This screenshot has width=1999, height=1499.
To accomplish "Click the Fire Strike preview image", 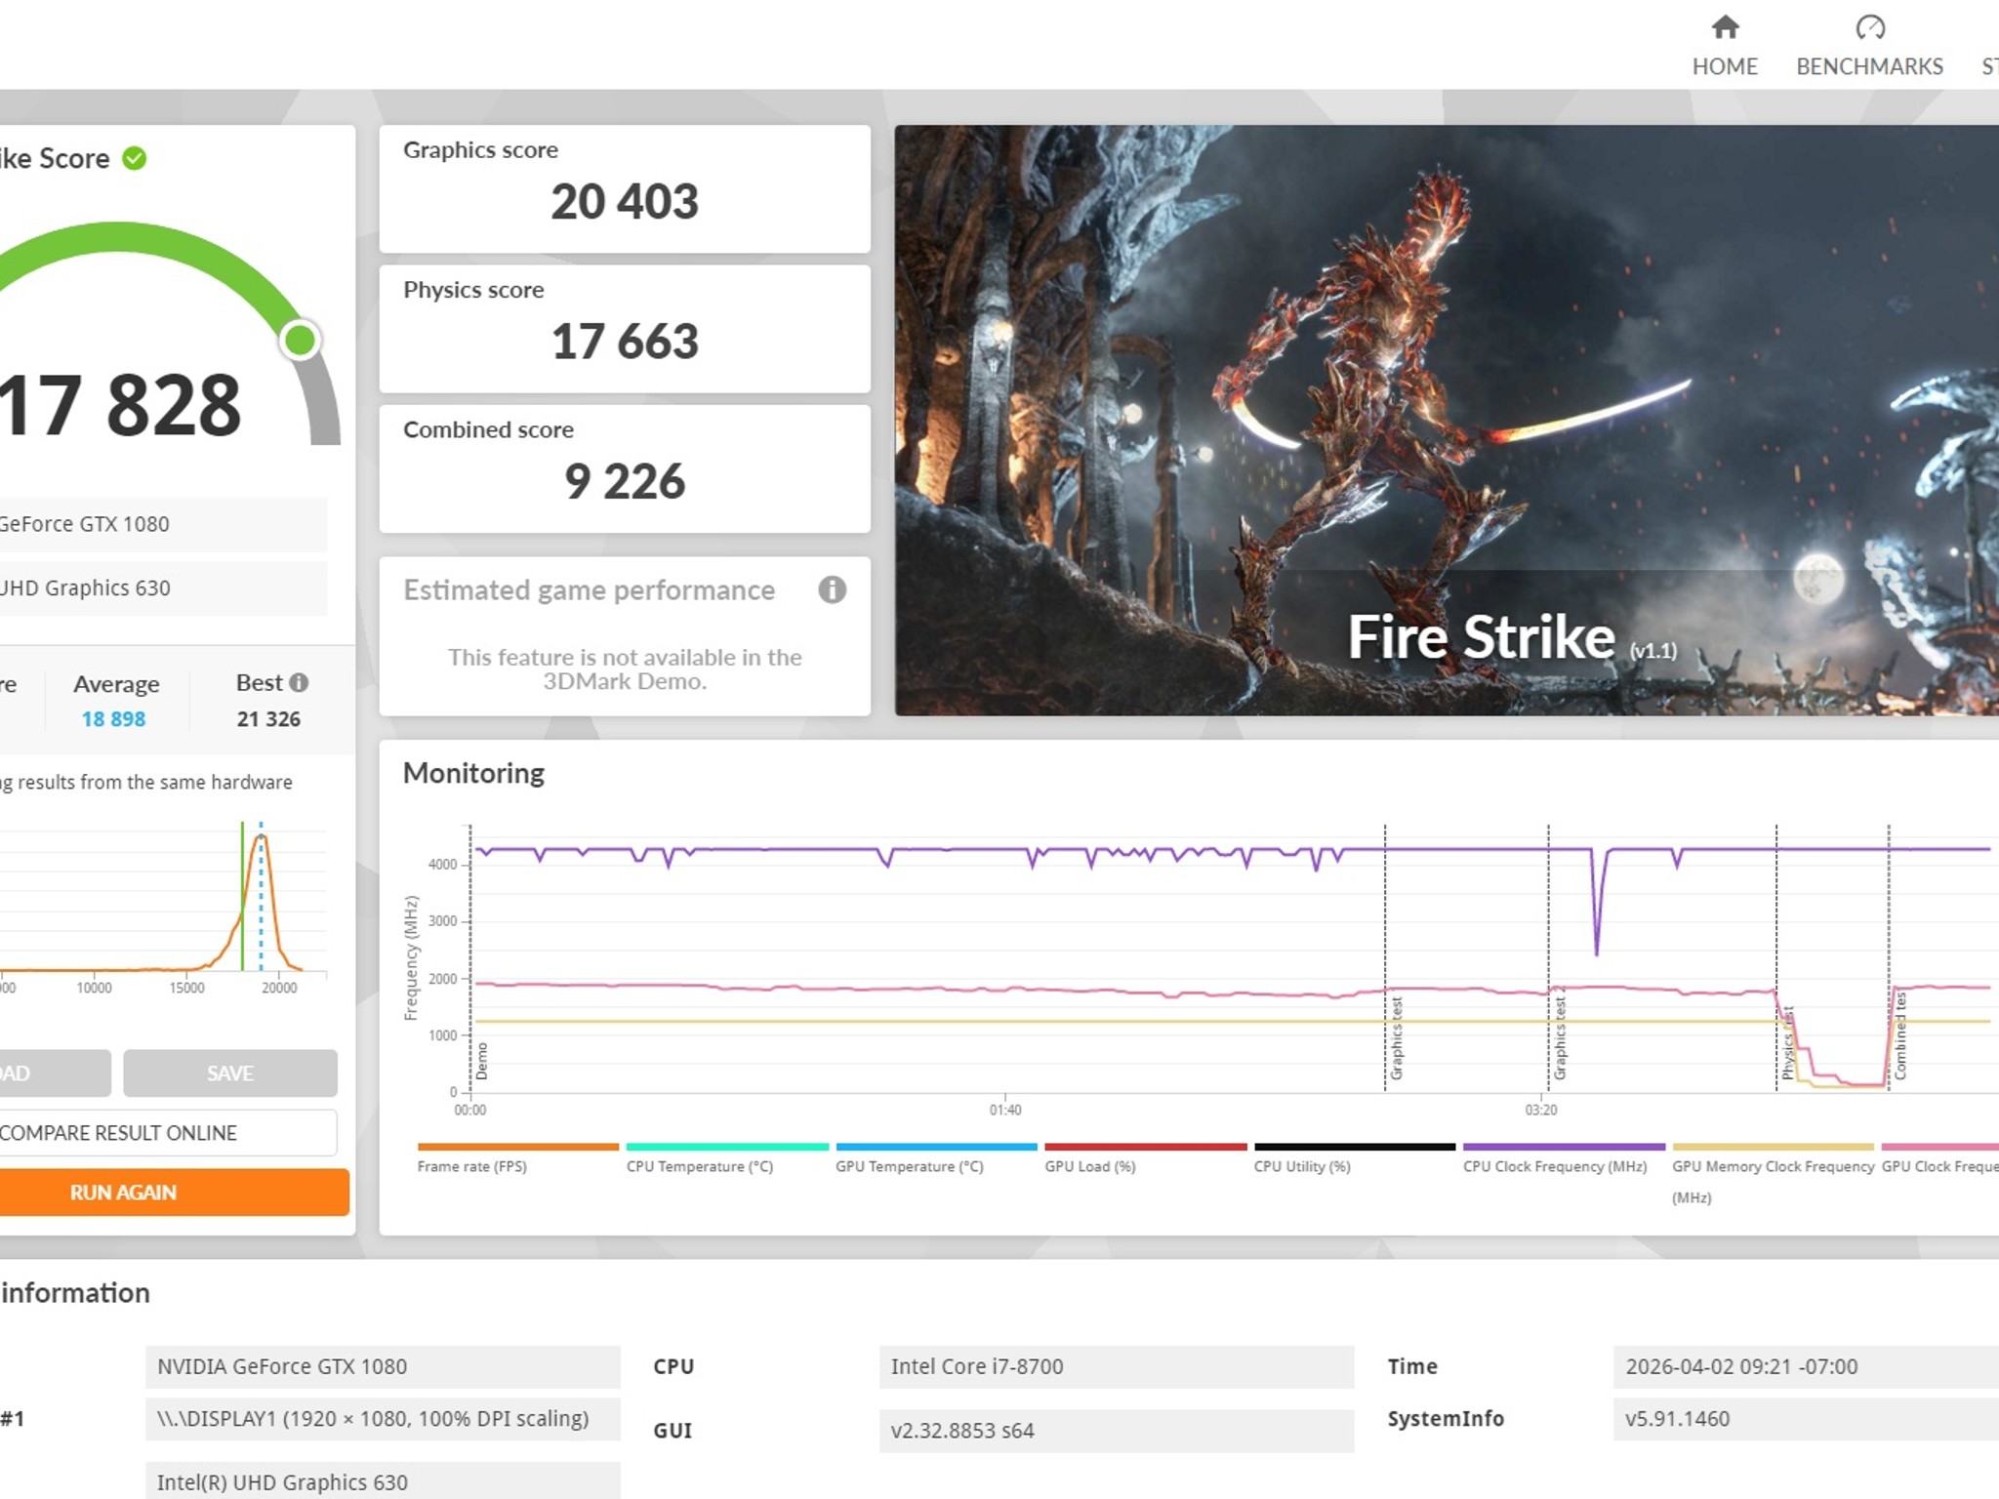I will [x=1447, y=420].
